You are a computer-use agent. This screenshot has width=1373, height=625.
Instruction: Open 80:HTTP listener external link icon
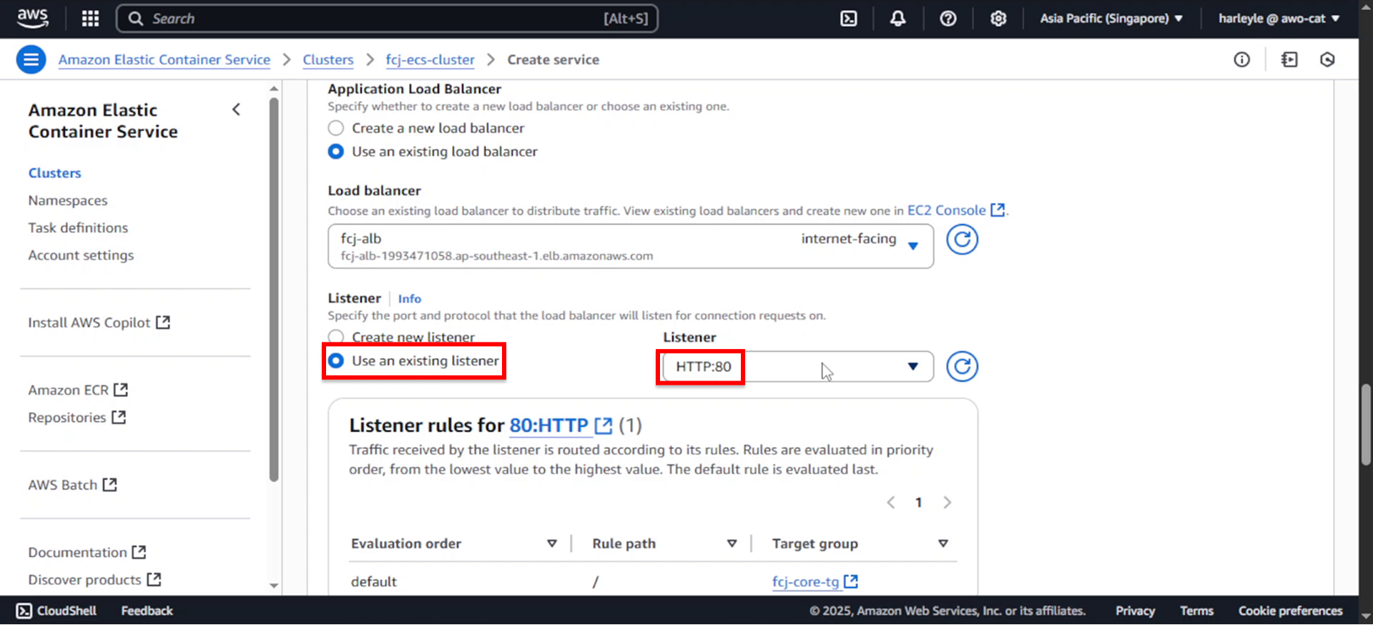tap(604, 426)
